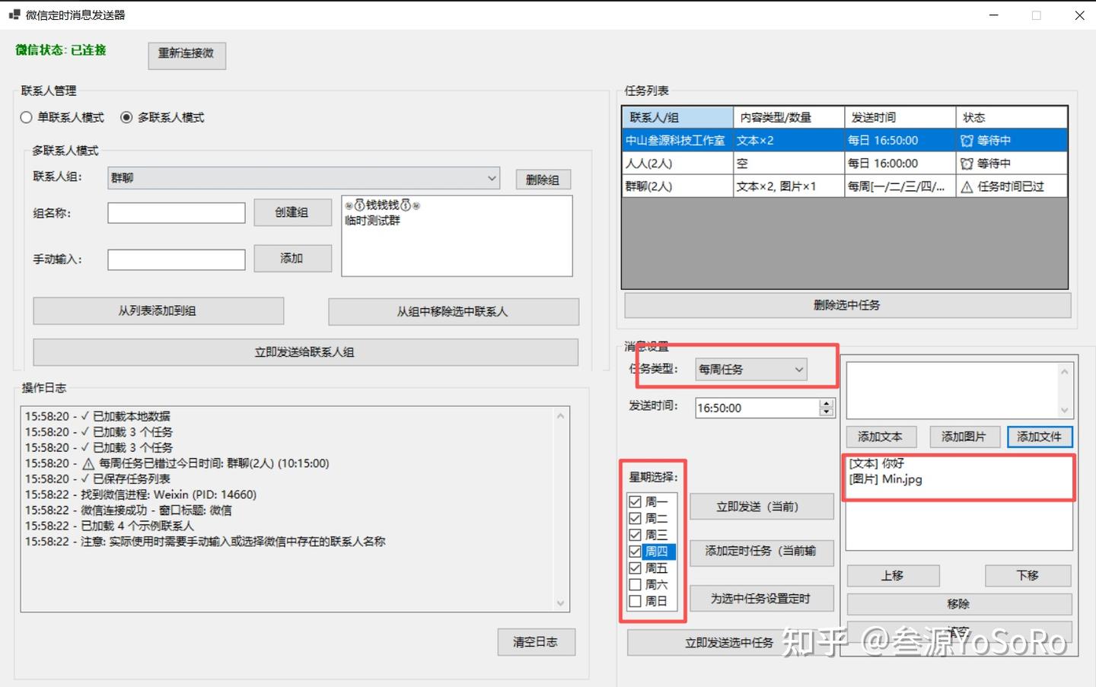Click 为选中任务设置定时 button
The image size is (1096, 687).
tap(761, 599)
